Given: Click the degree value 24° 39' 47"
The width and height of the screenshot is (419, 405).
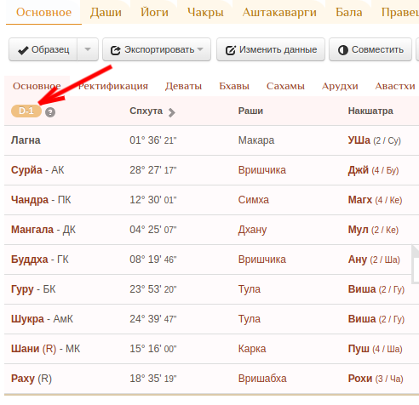Looking at the screenshot, I should coord(153,319).
